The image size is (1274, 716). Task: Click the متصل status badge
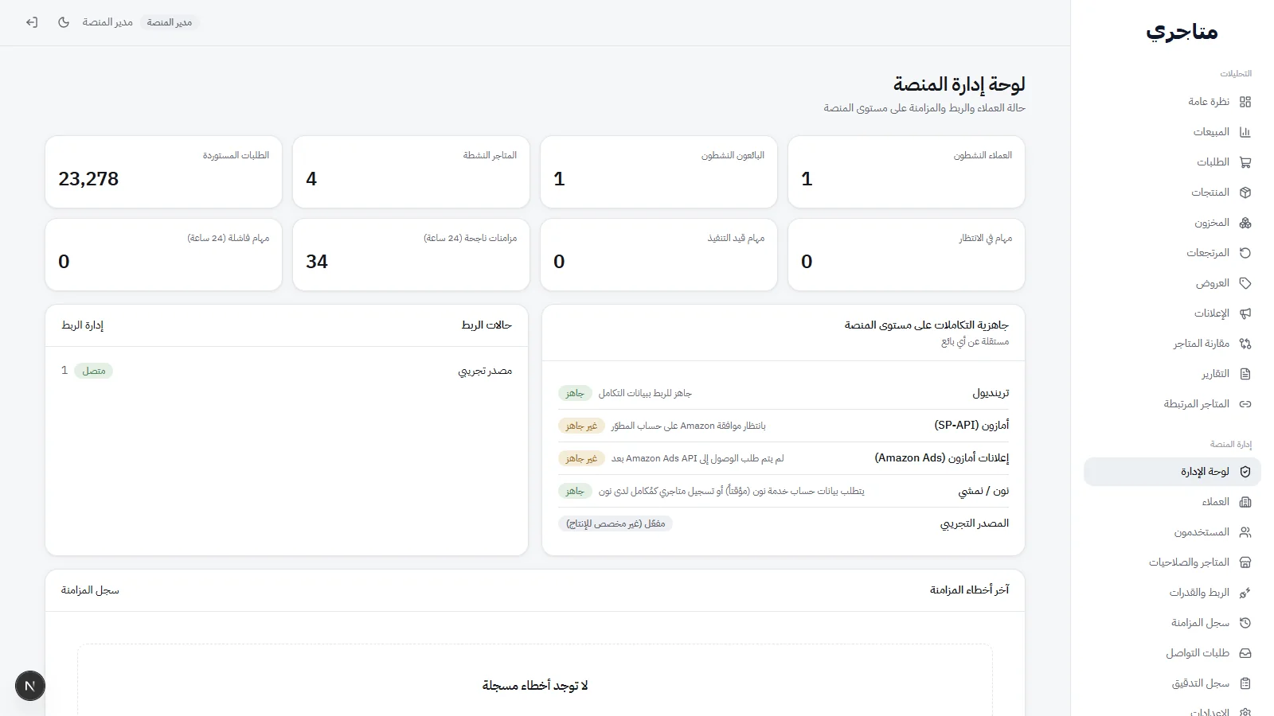pos(94,371)
